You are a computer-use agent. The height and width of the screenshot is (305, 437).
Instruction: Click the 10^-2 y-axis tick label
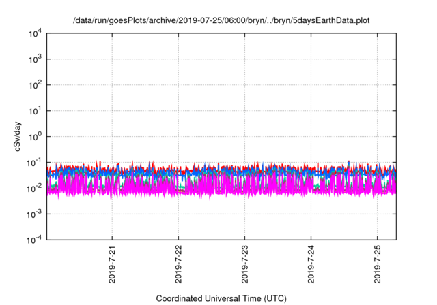(x=34, y=189)
